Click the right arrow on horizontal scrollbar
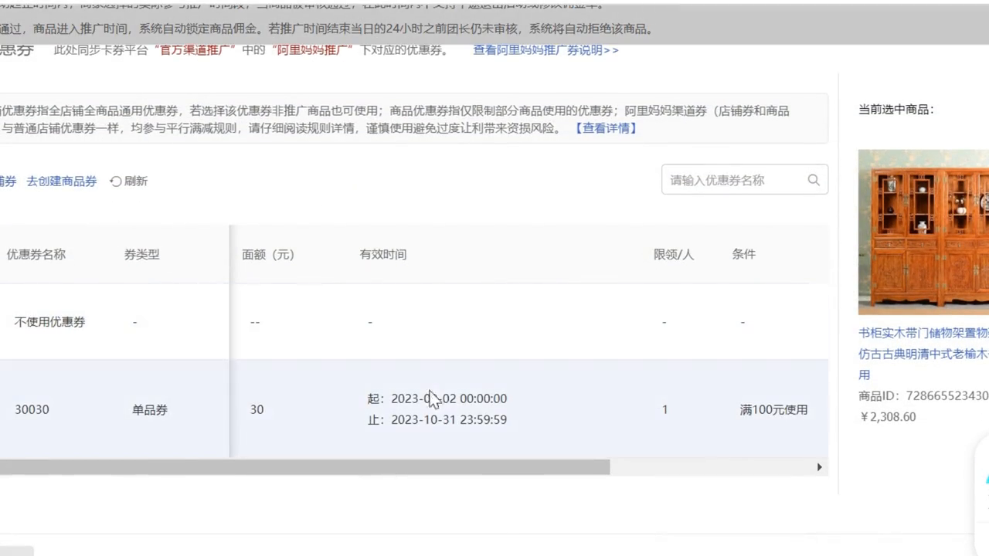This screenshot has width=989, height=556. click(x=820, y=467)
